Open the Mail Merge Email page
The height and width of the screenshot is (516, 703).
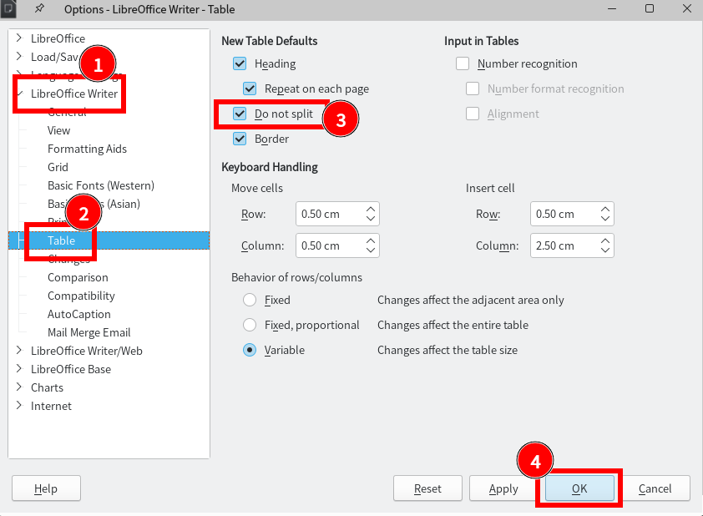[89, 332]
